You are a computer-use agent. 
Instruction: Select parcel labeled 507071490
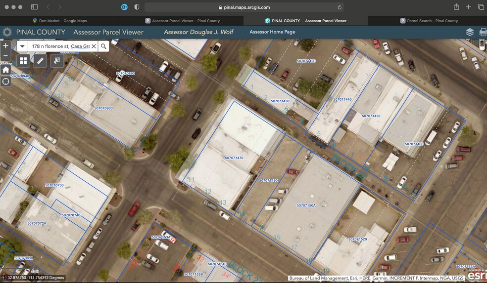tap(268, 180)
